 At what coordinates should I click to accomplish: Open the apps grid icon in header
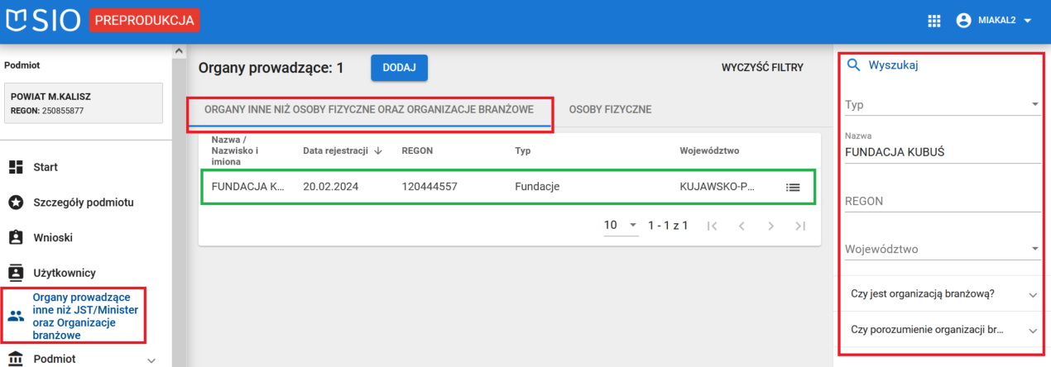pos(934,21)
